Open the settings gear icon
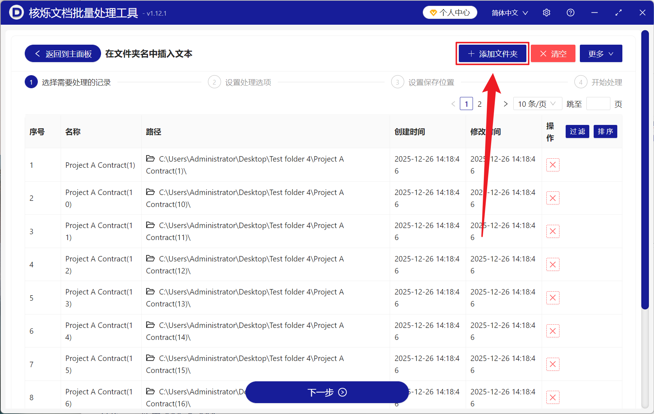654x414 pixels. click(546, 12)
